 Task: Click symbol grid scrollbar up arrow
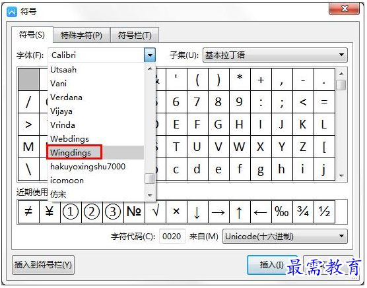coord(341,74)
